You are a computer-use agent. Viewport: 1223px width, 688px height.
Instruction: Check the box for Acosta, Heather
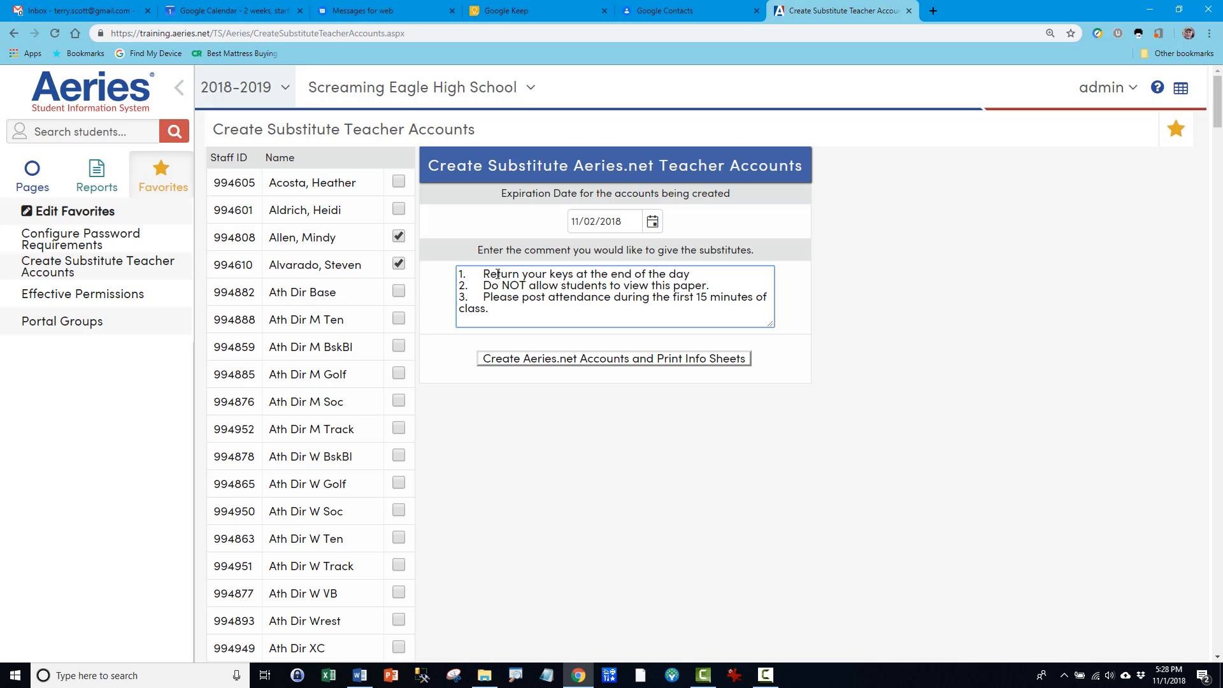point(399,182)
